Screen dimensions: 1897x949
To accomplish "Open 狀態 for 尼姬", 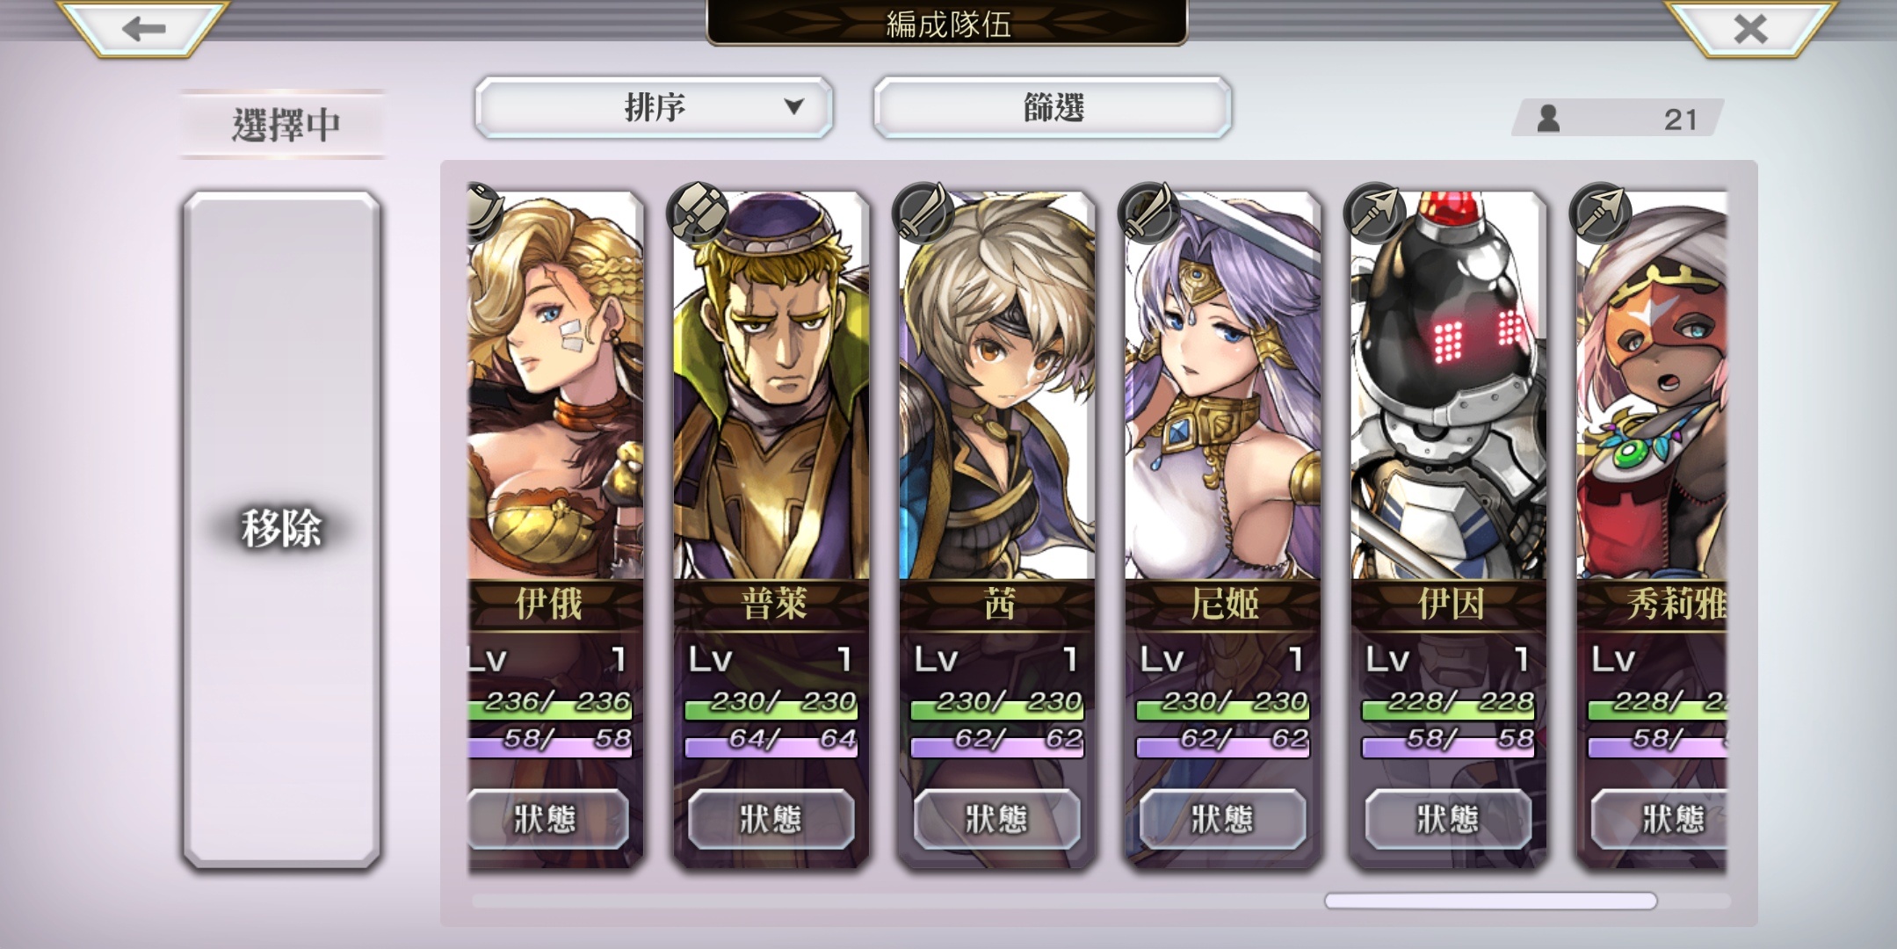I will [1222, 819].
